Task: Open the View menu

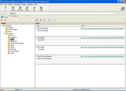Action: (5, 4)
